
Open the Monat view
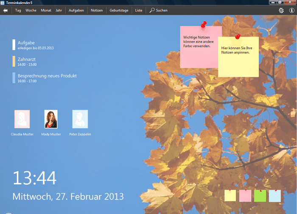pos(46,10)
